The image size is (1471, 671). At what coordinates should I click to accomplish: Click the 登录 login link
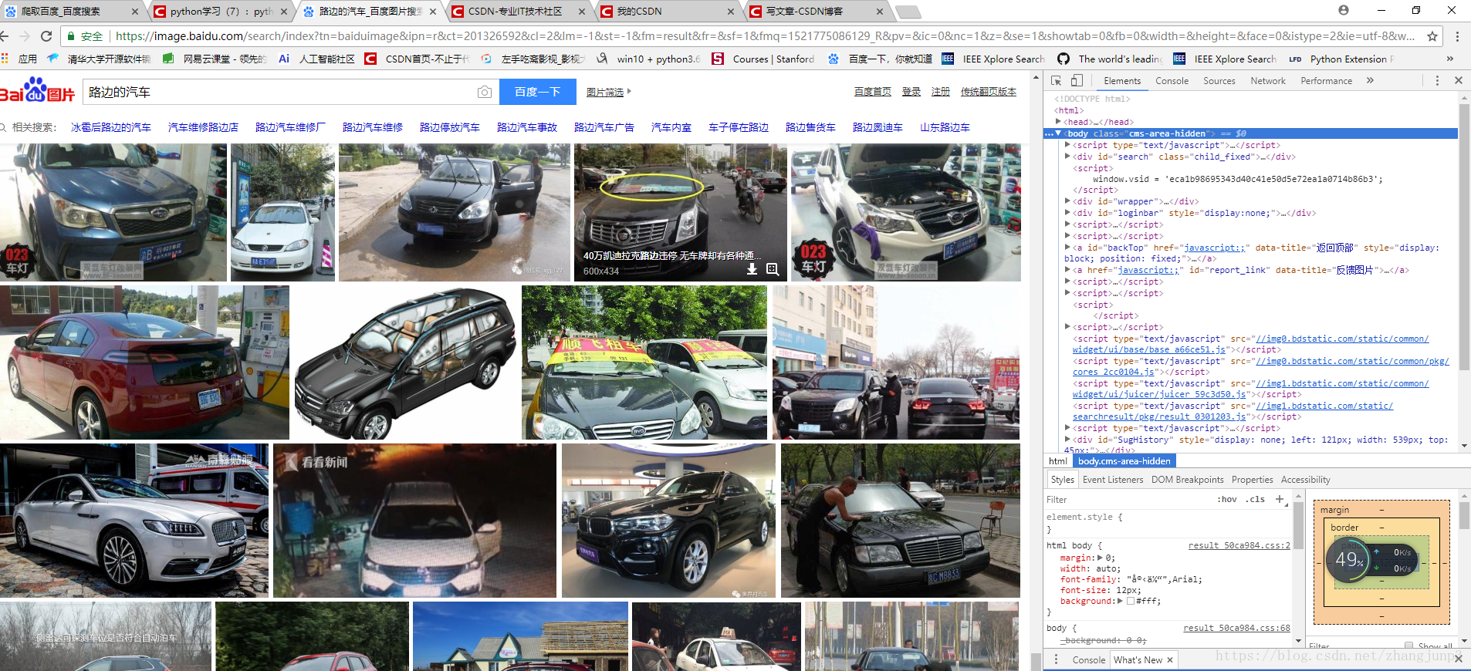pos(911,92)
